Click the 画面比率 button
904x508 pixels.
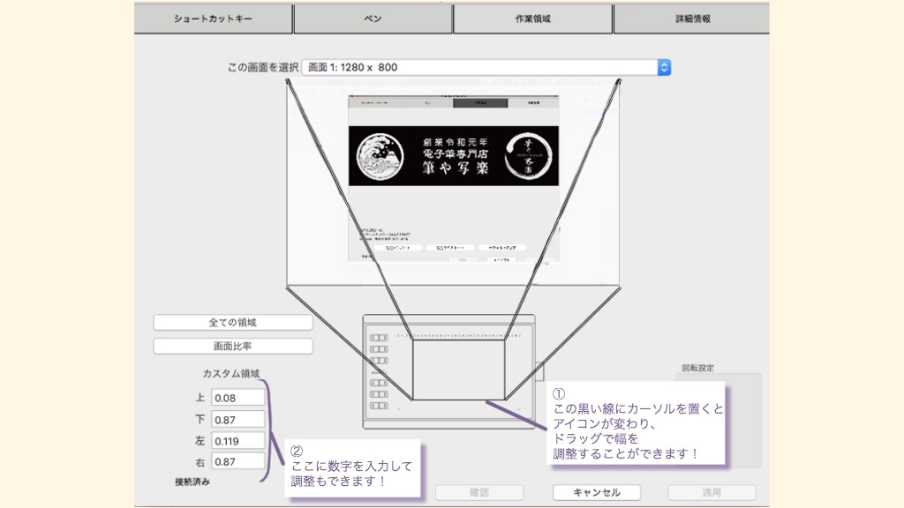point(233,346)
